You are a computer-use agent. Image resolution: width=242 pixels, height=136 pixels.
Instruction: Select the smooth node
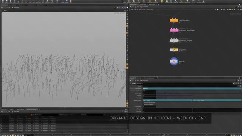tap(174, 61)
